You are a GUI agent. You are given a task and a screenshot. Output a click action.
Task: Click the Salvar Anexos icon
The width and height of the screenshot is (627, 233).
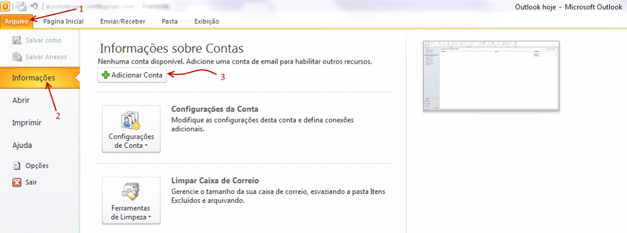17,57
